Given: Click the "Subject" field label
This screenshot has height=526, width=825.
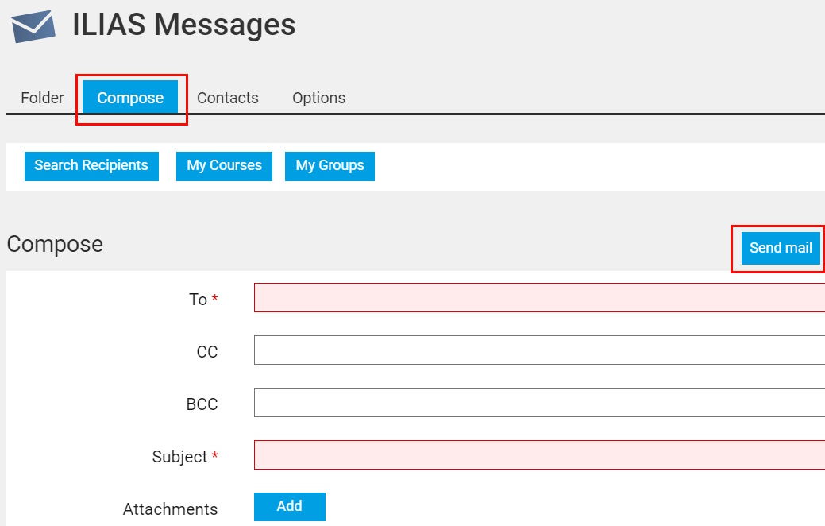Looking at the screenshot, I should point(180,457).
